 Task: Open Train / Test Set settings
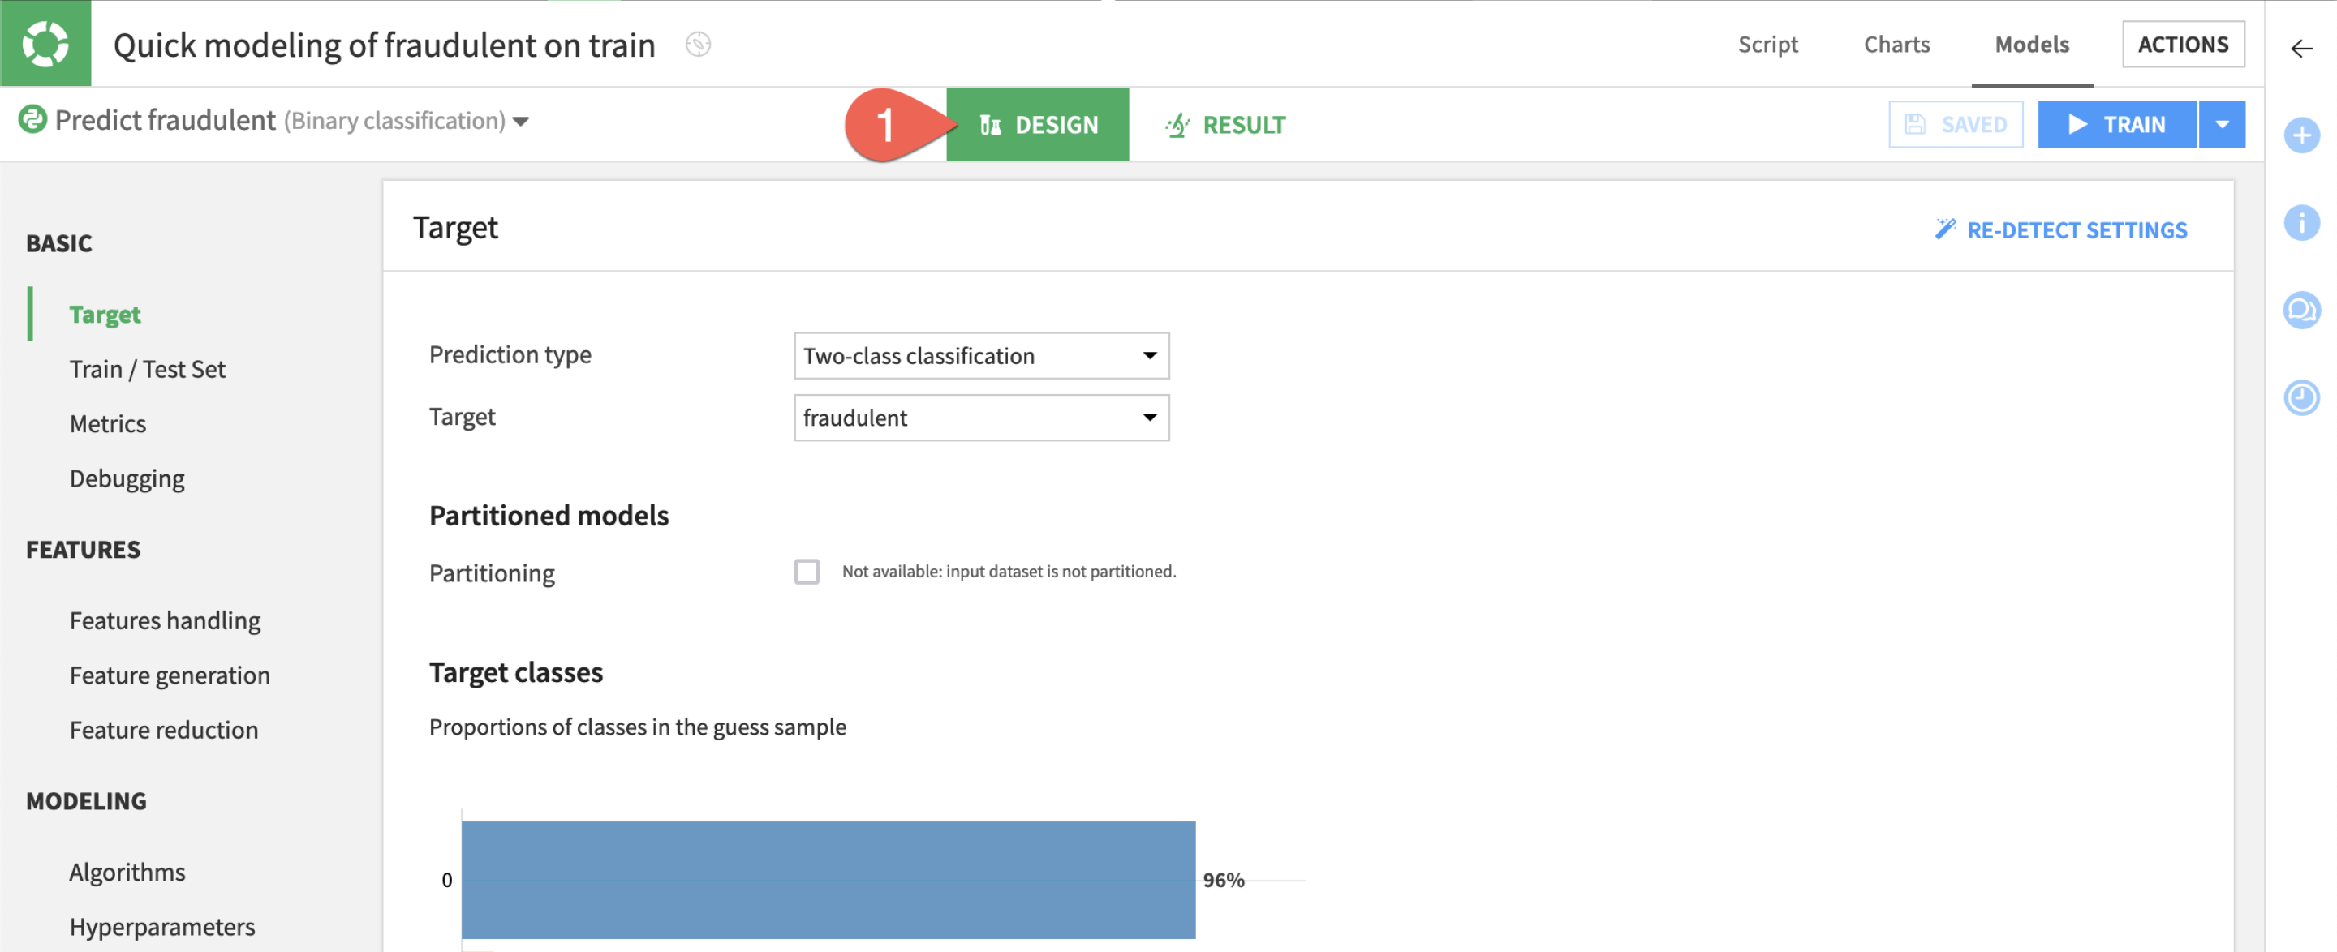tap(147, 369)
